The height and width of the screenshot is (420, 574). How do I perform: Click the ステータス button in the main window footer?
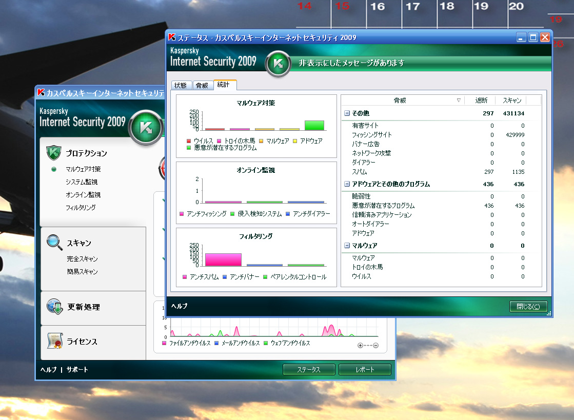tap(309, 370)
